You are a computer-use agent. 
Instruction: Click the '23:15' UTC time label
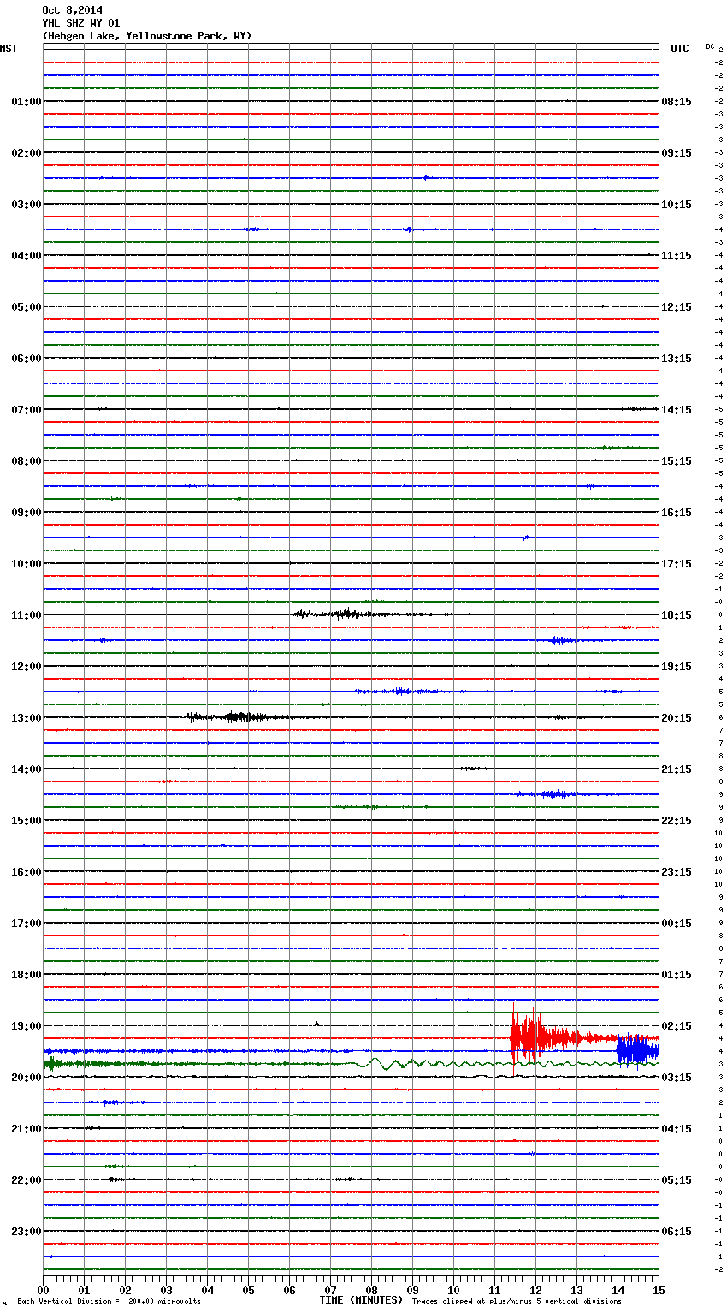[677, 871]
